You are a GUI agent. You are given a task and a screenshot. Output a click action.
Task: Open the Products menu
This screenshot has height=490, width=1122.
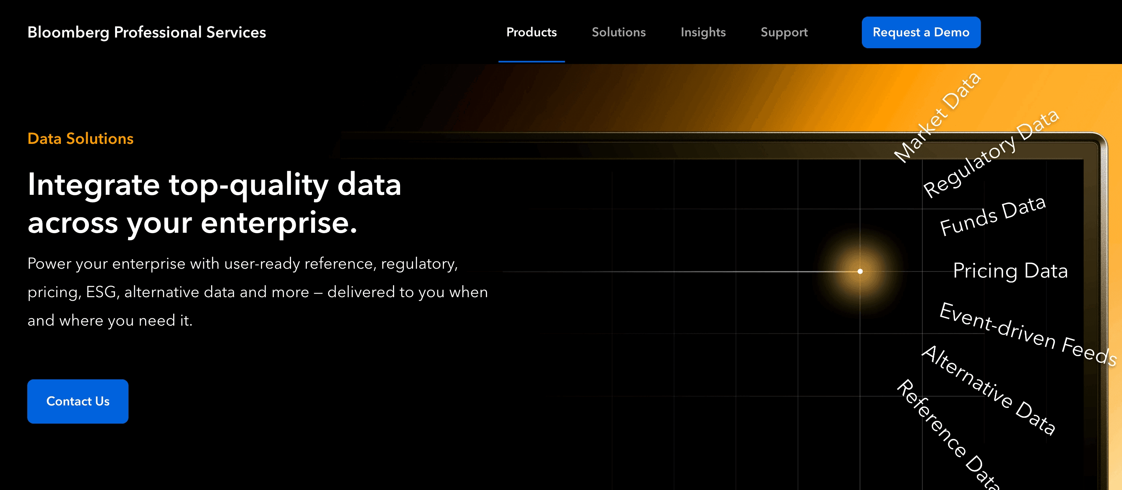click(x=531, y=32)
